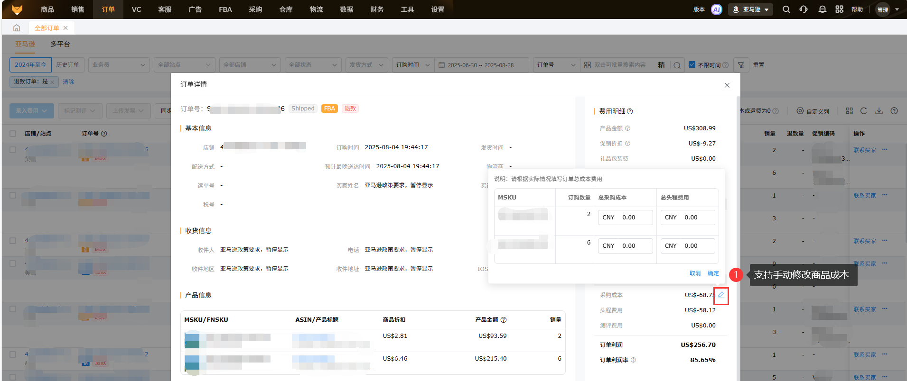Open the notification bell icon
The width and height of the screenshot is (907, 381).
pos(822,9)
